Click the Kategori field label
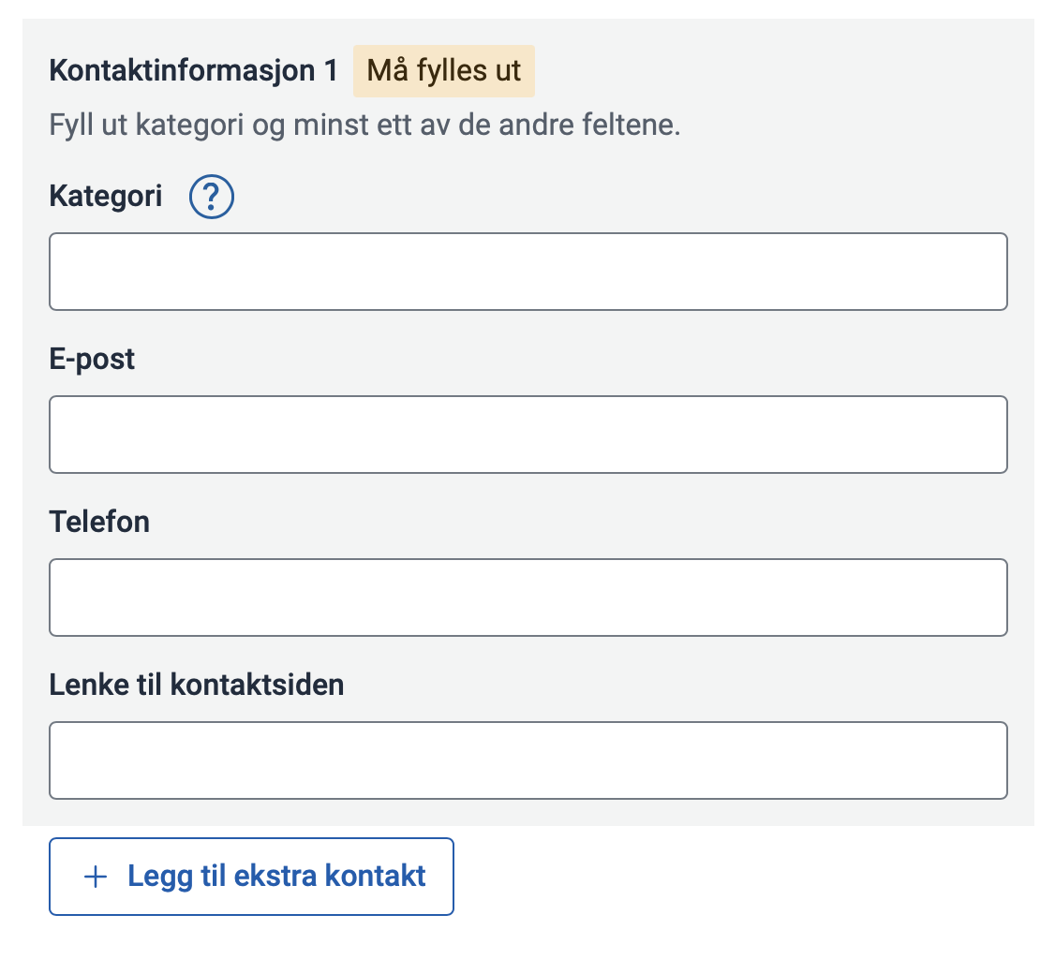Image resolution: width=1055 pixels, height=959 pixels. (106, 197)
